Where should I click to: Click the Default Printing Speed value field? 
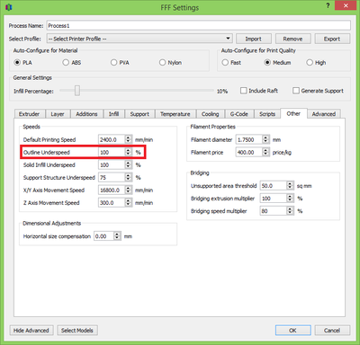pyautogui.click(x=112, y=139)
